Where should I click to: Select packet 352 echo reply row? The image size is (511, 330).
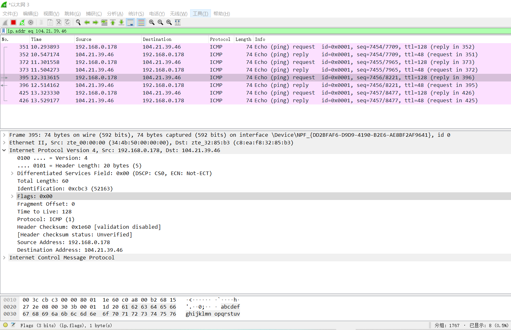pos(256,55)
